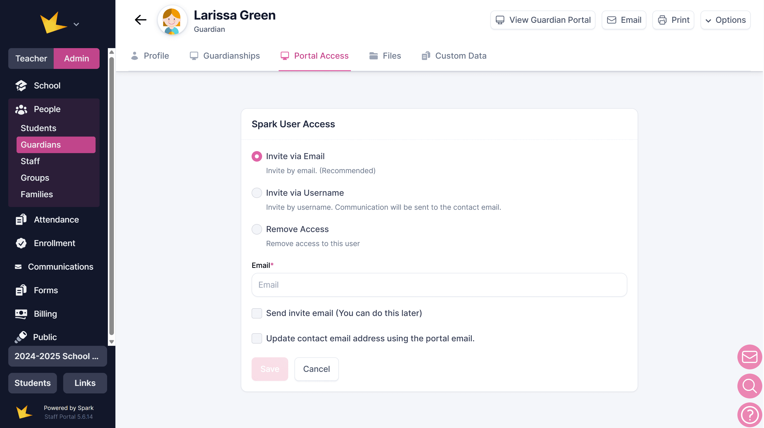Open the floating search magnifier icon
The image size is (764, 428).
tap(749, 386)
